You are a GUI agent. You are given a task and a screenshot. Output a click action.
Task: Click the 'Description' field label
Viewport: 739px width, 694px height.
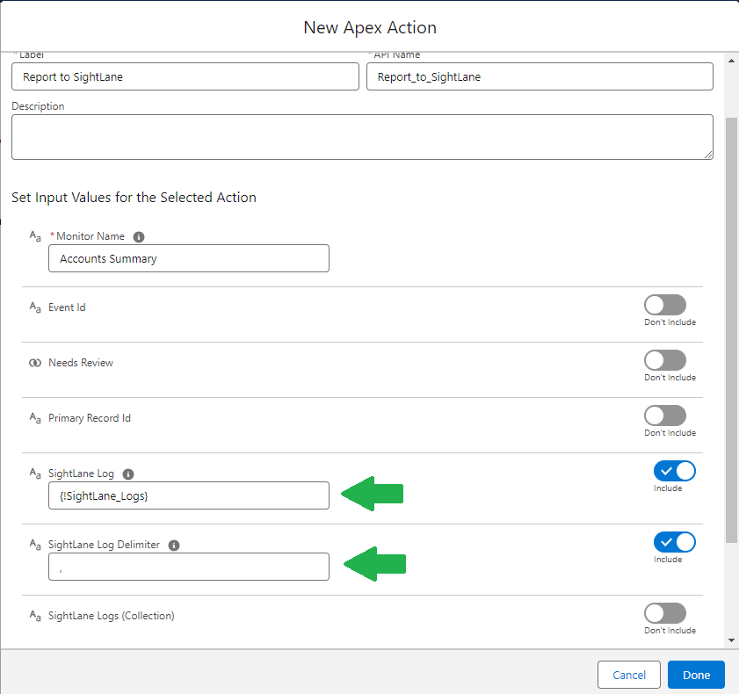coord(38,106)
